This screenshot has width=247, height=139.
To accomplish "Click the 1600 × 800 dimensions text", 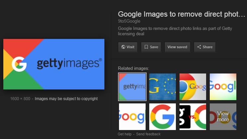I will point(20,99).
